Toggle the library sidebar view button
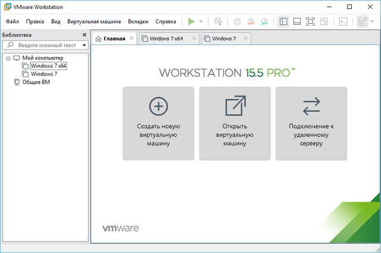The image size is (381, 253). tap(283, 21)
